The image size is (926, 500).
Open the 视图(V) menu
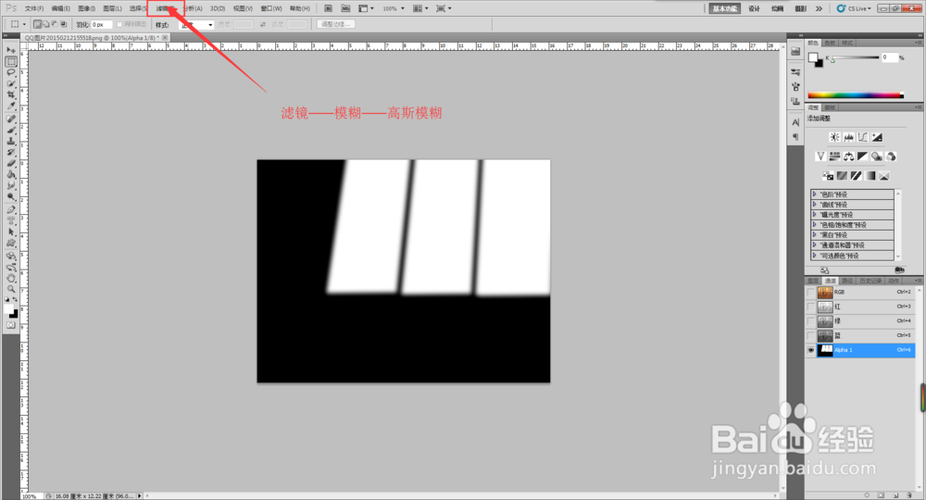coord(243,8)
